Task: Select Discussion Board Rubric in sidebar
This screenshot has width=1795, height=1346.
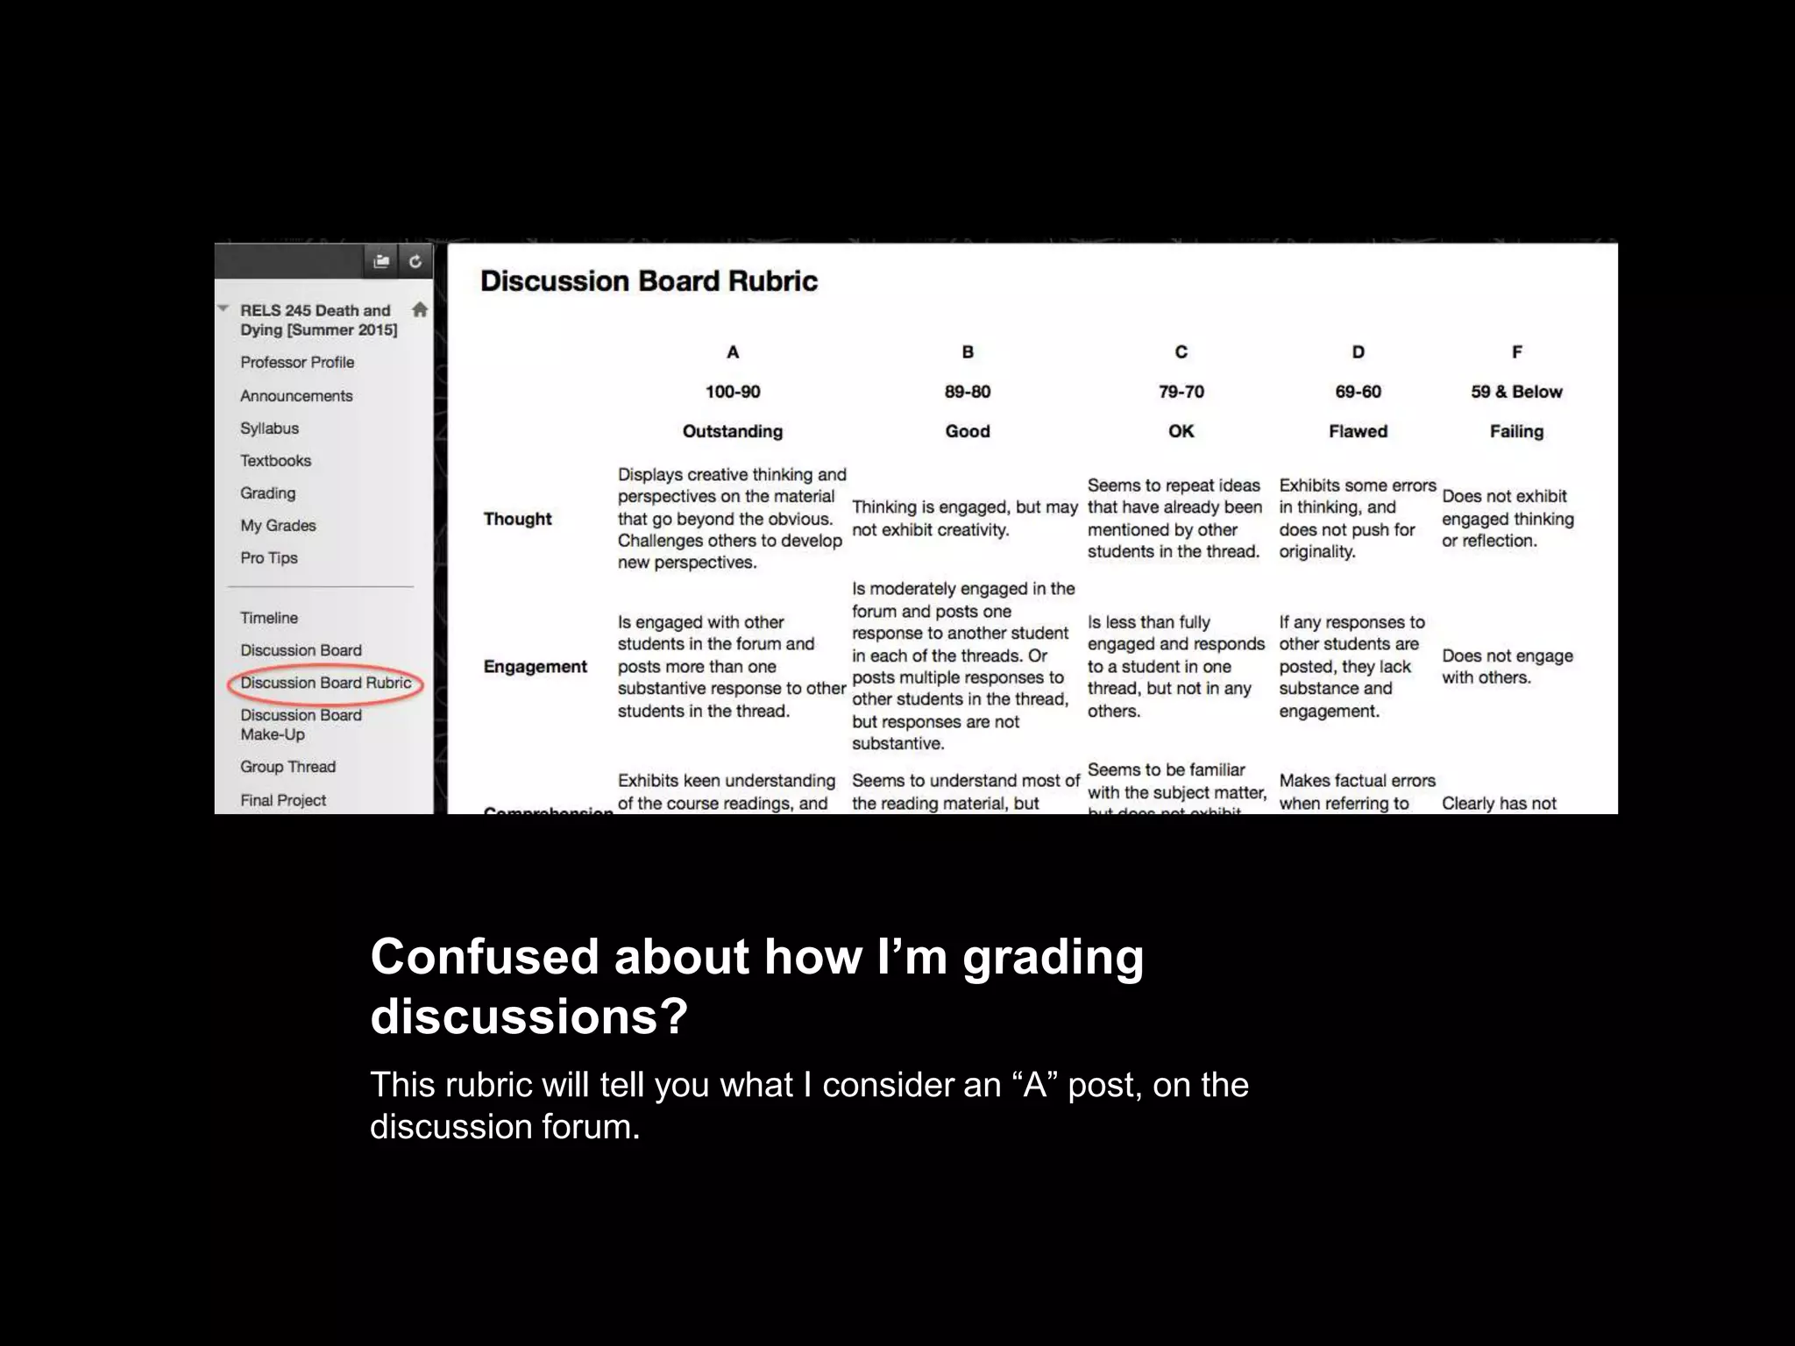Action: [x=325, y=683]
